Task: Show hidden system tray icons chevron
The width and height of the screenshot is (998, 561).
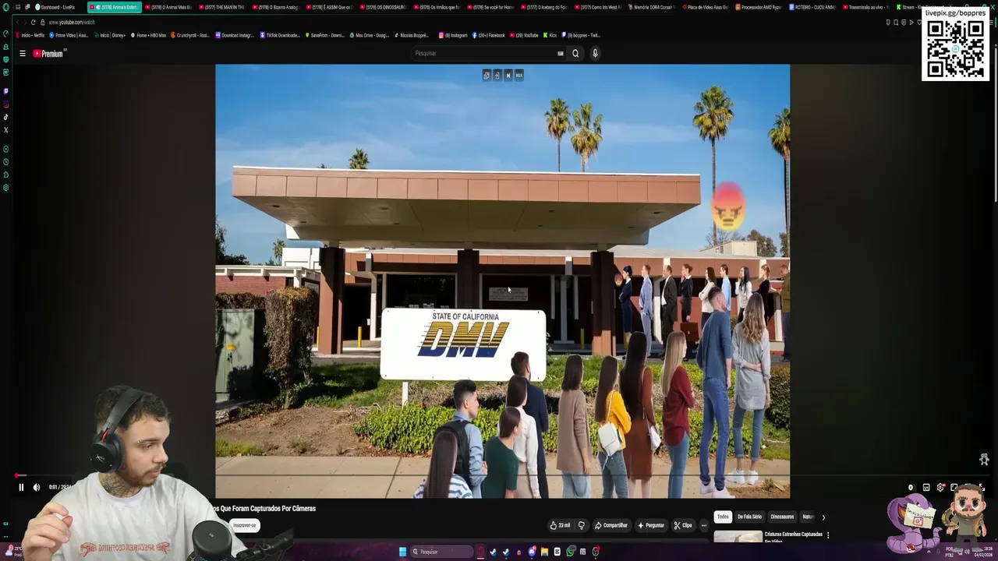Action: click(x=928, y=552)
